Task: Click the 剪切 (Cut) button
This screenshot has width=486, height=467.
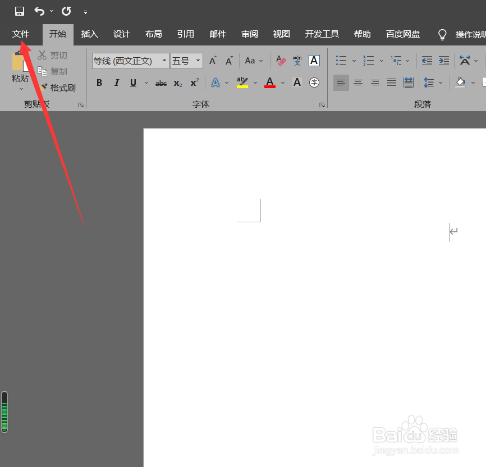Action: pyautogui.click(x=52, y=55)
